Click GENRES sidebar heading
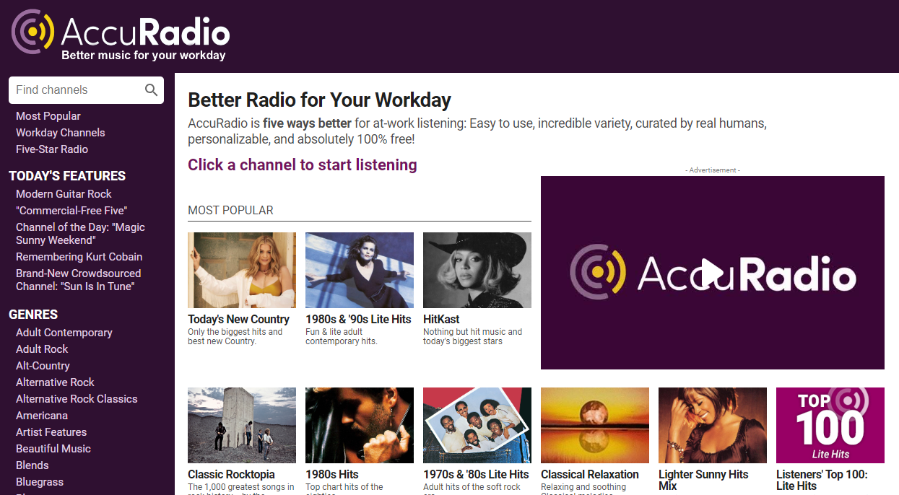 coord(33,315)
